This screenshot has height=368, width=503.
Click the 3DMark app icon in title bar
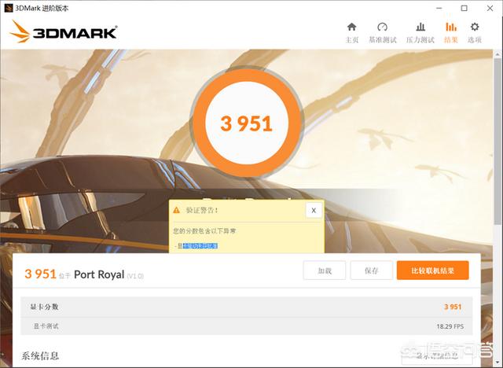pyautogui.click(x=8, y=8)
